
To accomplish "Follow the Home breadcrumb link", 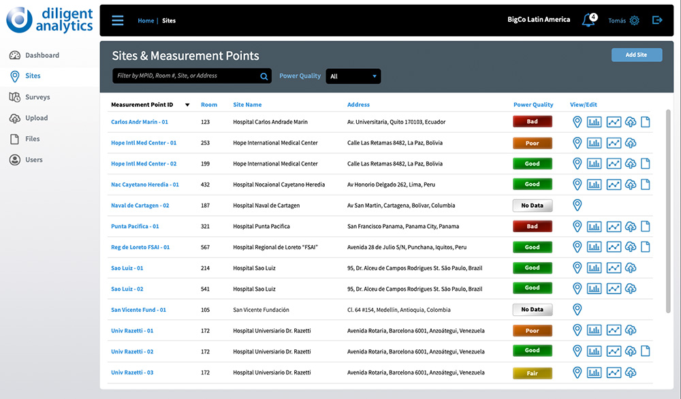I will click(146, 20).
